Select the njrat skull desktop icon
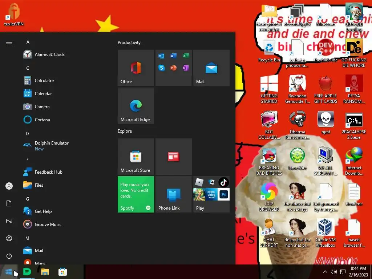The image size is (372, 279). [325, 122]
